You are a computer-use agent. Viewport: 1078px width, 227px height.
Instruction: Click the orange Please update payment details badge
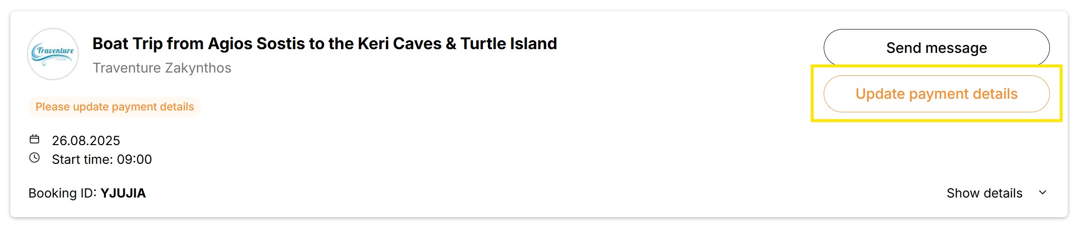(x=114, y=107)
